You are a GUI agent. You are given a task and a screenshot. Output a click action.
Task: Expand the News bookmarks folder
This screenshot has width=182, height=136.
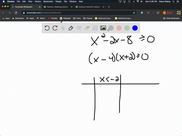coord(77,18)
